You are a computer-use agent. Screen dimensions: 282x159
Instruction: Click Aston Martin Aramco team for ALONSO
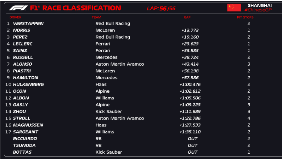120,64
